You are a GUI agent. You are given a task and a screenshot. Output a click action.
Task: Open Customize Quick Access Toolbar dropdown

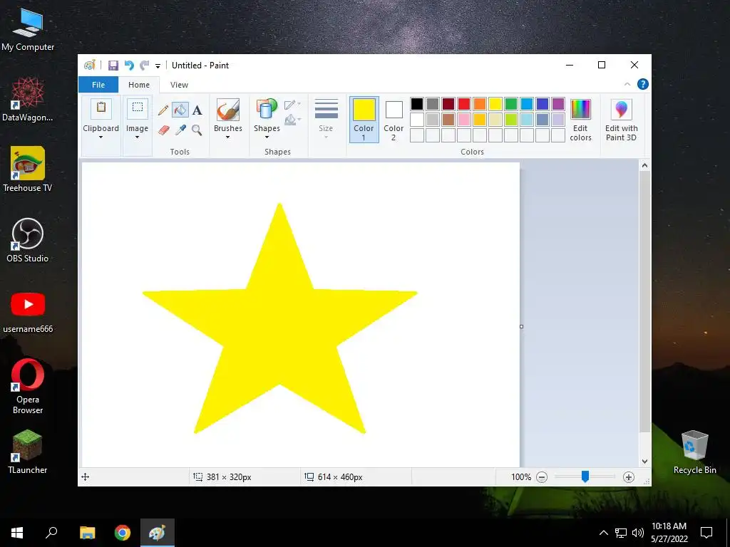[x=158, y=66]
